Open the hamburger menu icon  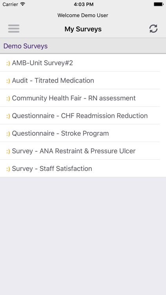point(13,29)
